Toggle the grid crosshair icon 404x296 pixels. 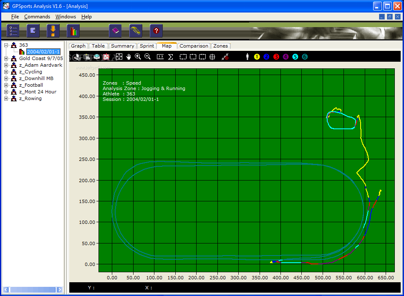click(x=212, y=57)
